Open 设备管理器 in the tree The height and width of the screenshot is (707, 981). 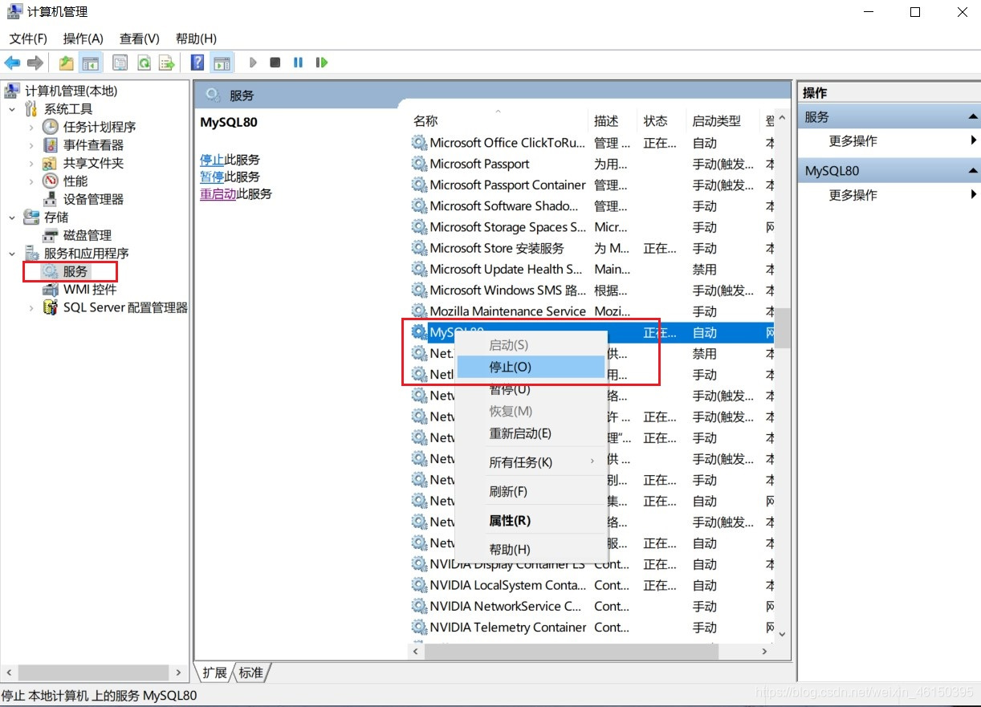point(93,199)
